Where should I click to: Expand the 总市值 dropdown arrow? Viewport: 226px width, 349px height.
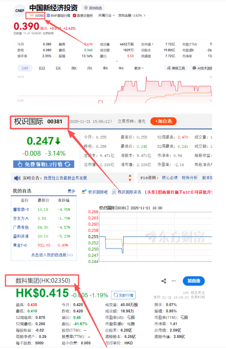tap(153, 44)
